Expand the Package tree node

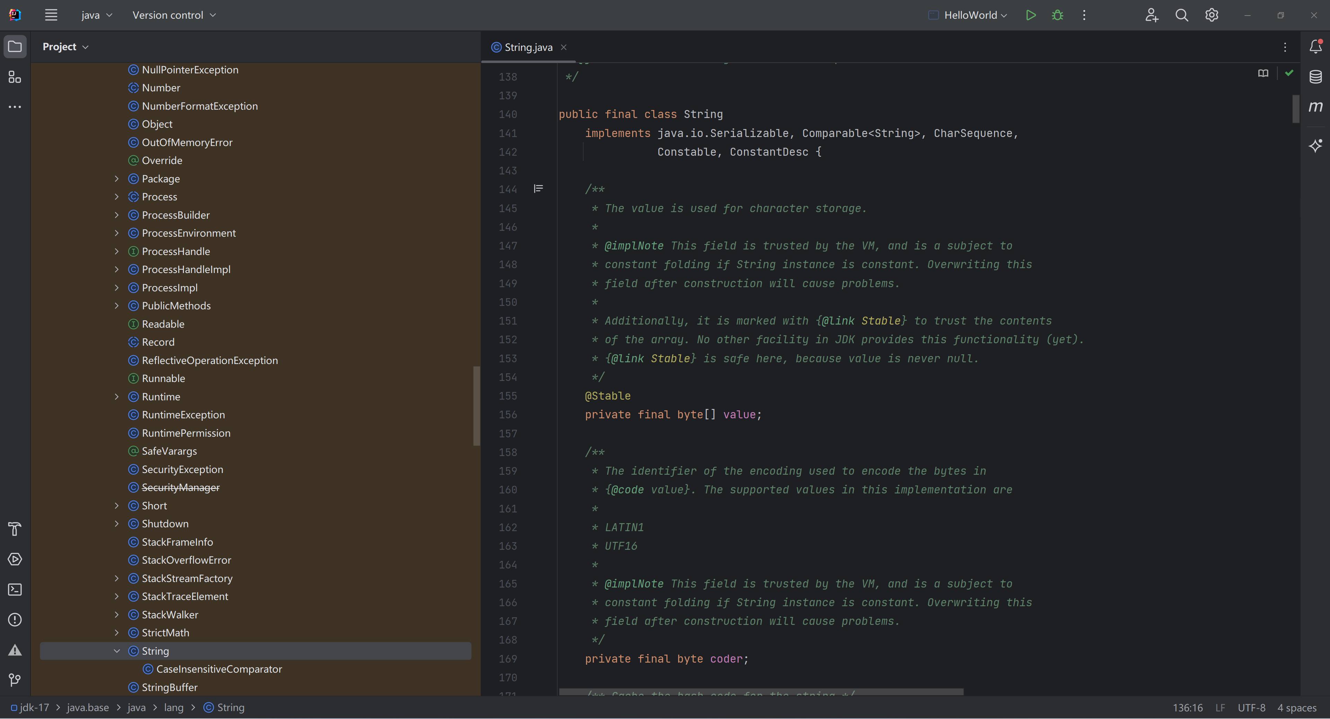point(117,179)
